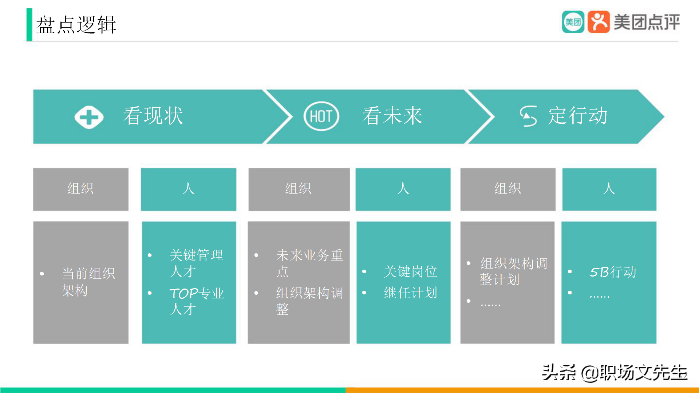Select the 人 box under 看未来
The height and width of the screenshot is (393, 699).
403,189
